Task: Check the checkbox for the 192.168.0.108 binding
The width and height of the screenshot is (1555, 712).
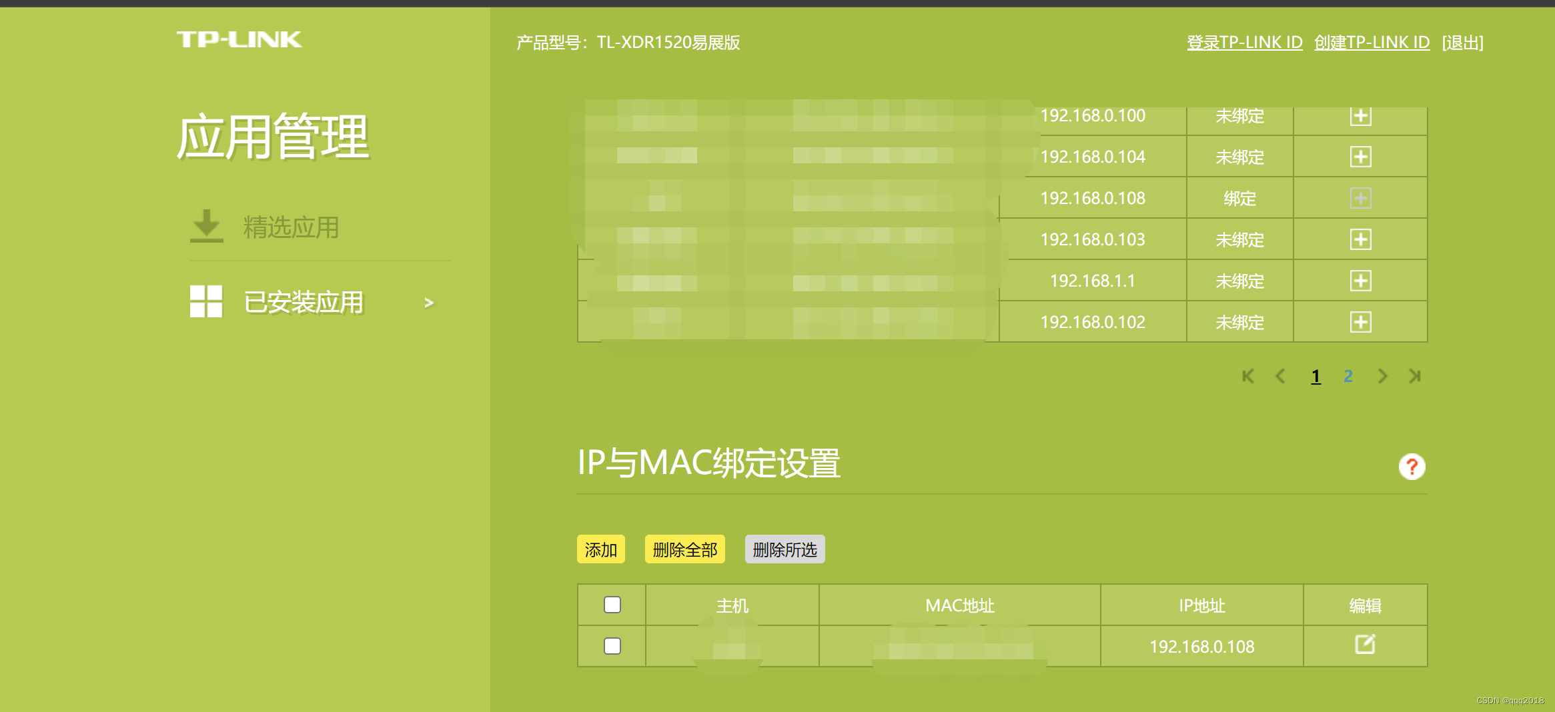Action: [x=612, y=646]
